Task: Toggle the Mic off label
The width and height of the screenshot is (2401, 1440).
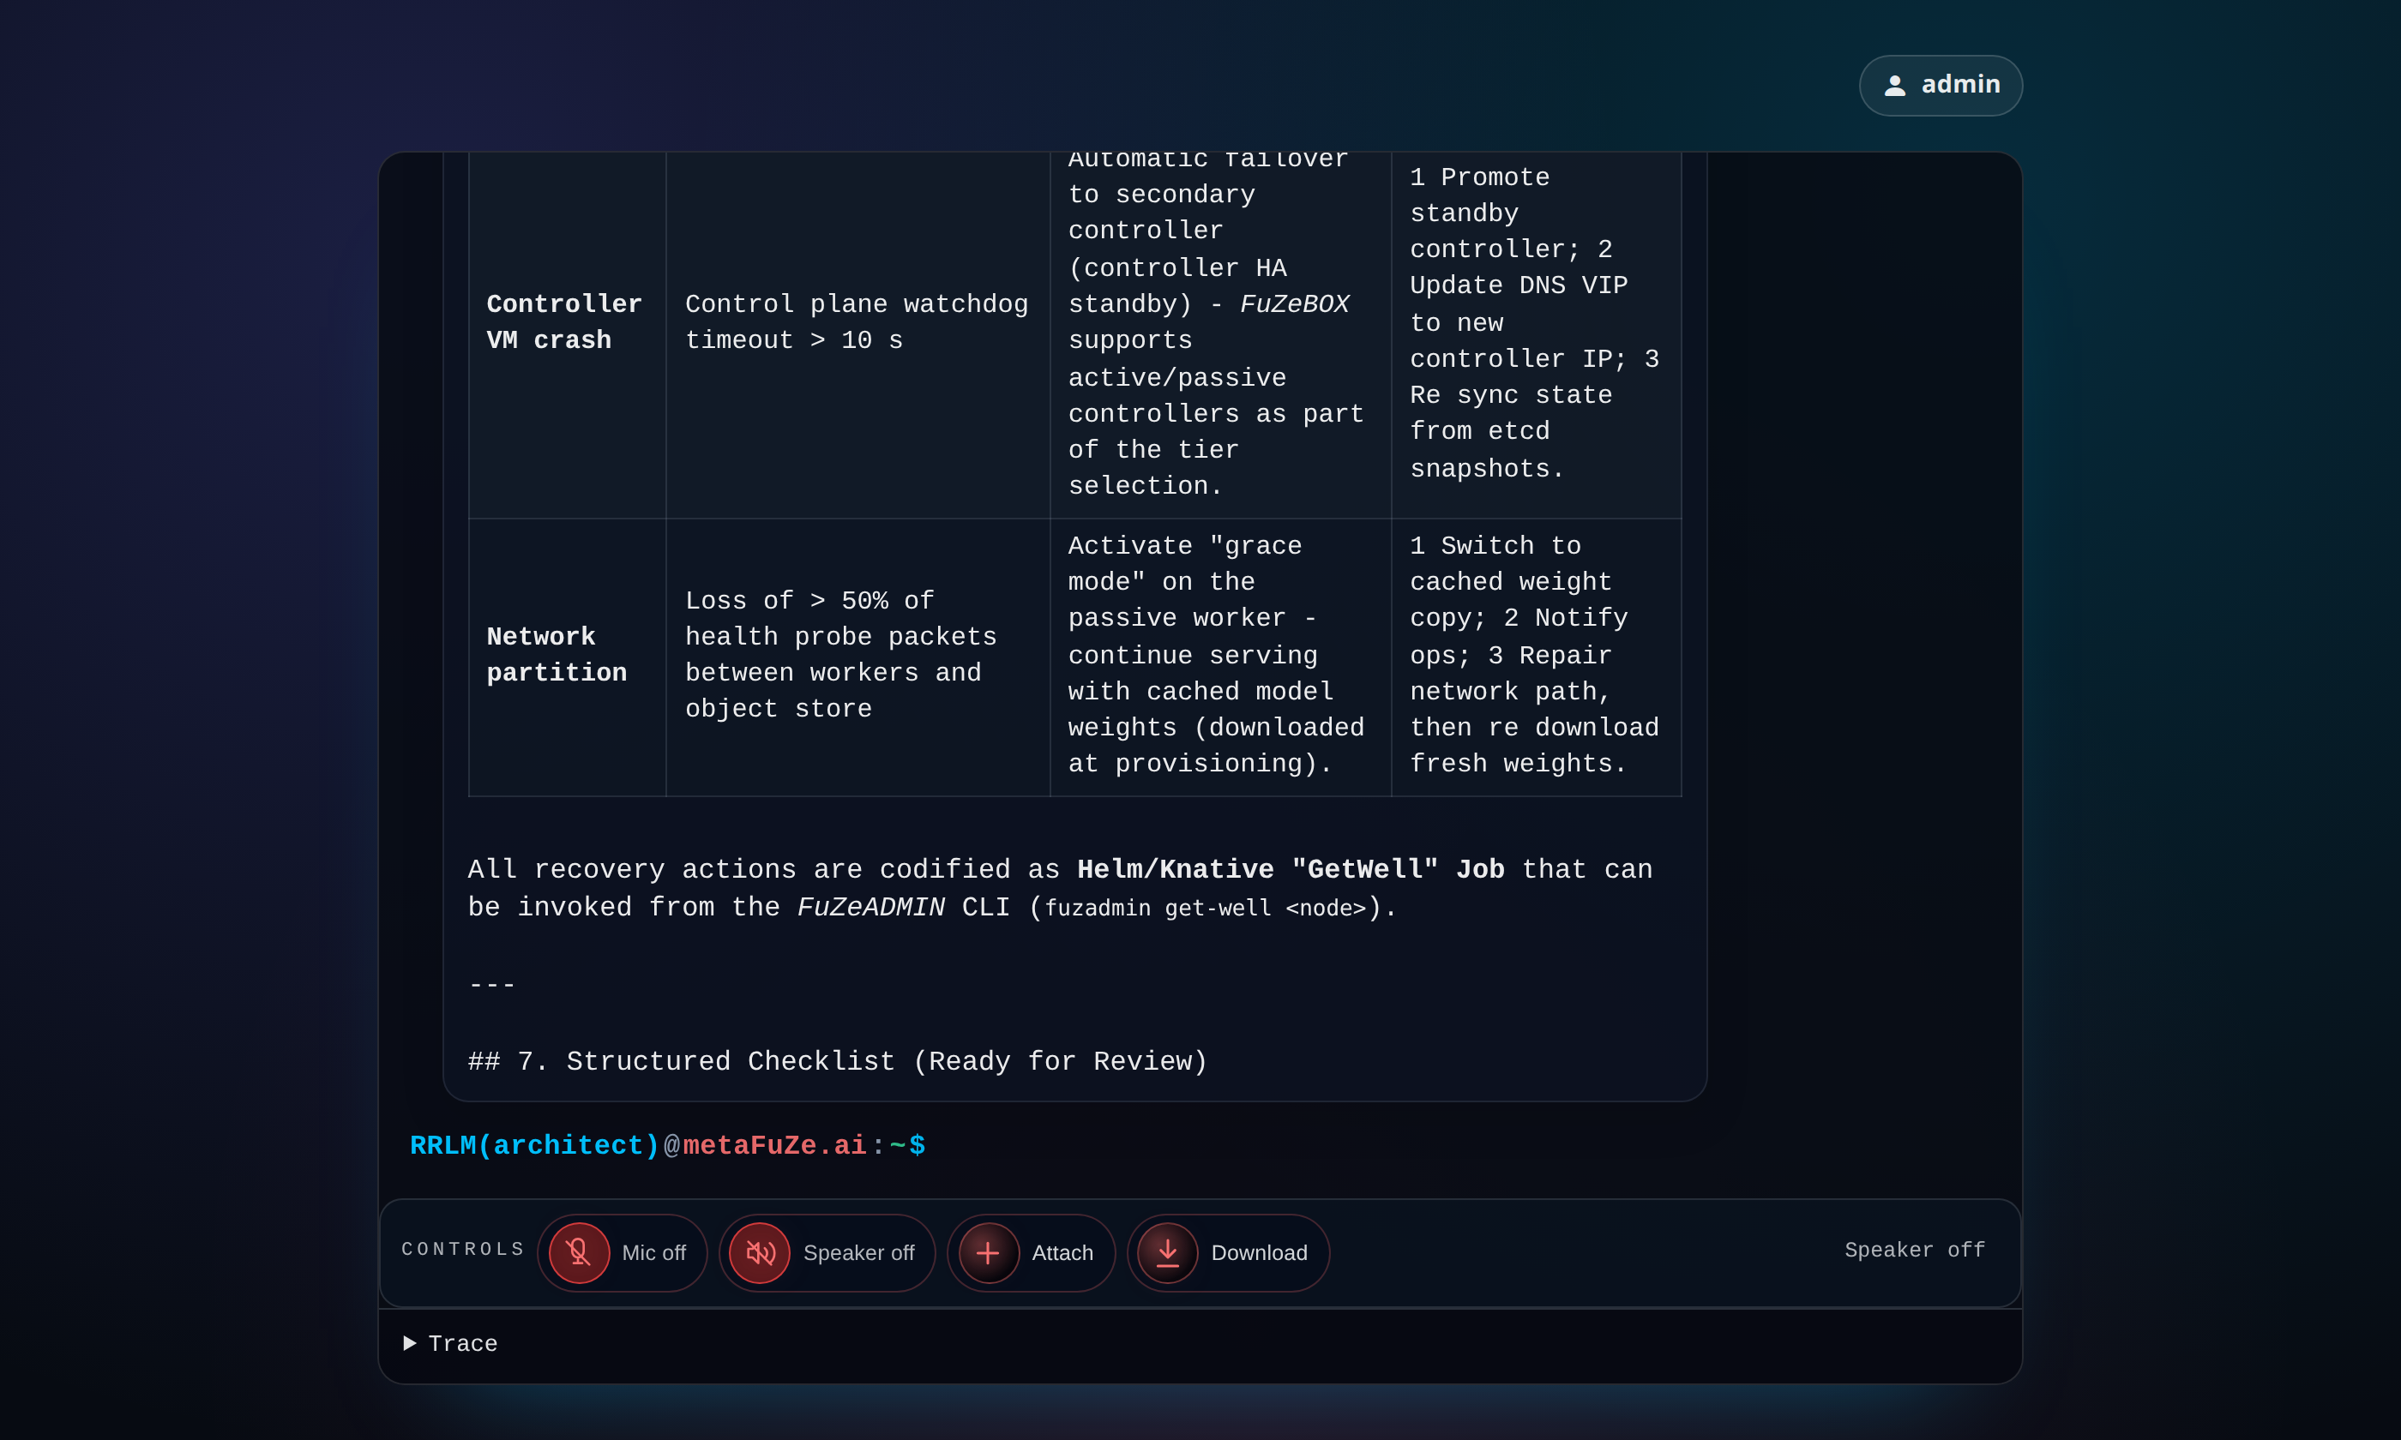Action: pyautogui.click(x=653, y=1253)
